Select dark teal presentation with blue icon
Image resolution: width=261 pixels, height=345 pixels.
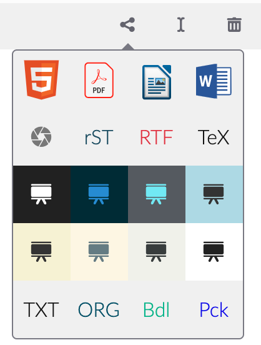(99, 194)
